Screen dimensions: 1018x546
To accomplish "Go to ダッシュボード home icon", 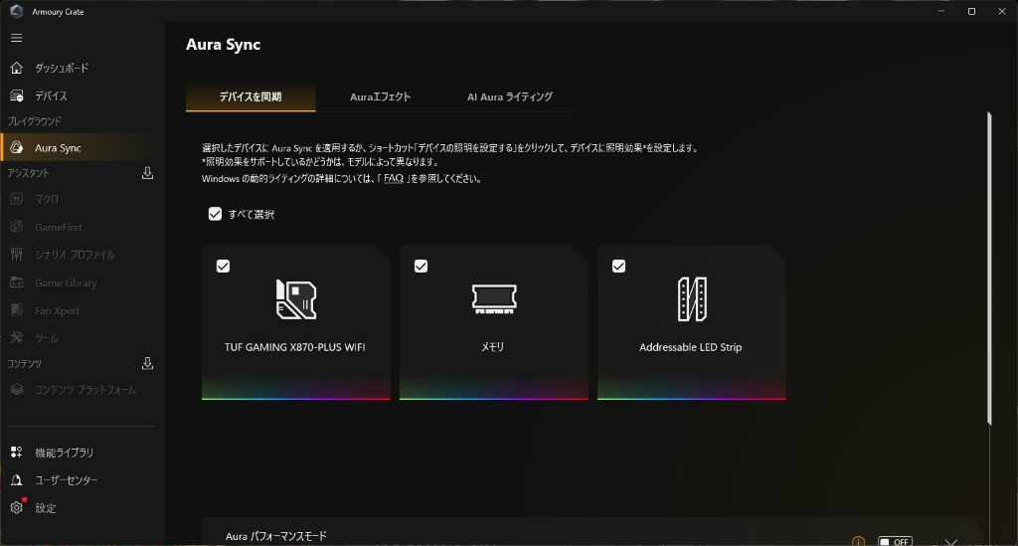I will pyautogui.click(x=17, y=68).
